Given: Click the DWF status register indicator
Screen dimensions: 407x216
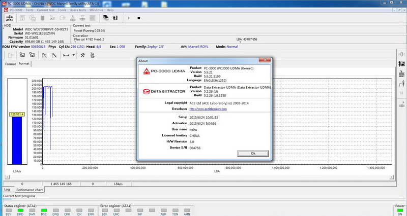Looking at the screenshot, I should pyautogui.click(x=32, y=210).
